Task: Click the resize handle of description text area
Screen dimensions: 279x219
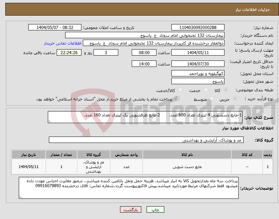Action: 50,121
